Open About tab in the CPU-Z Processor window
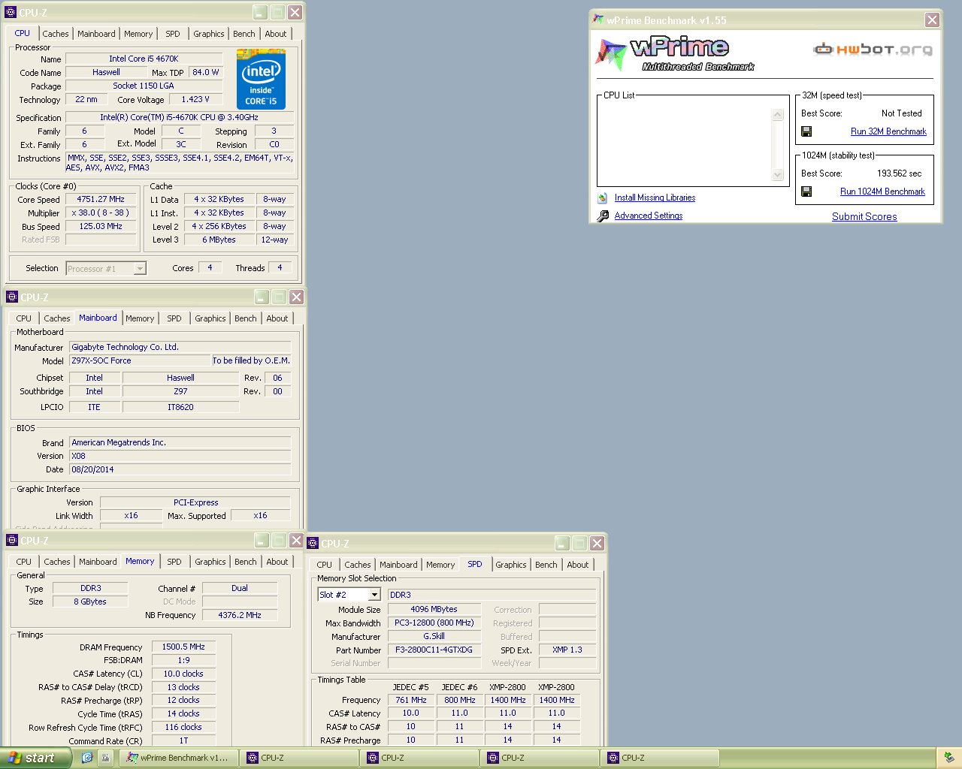This screenshot has width=962, height=769. [x=276, y=34]
